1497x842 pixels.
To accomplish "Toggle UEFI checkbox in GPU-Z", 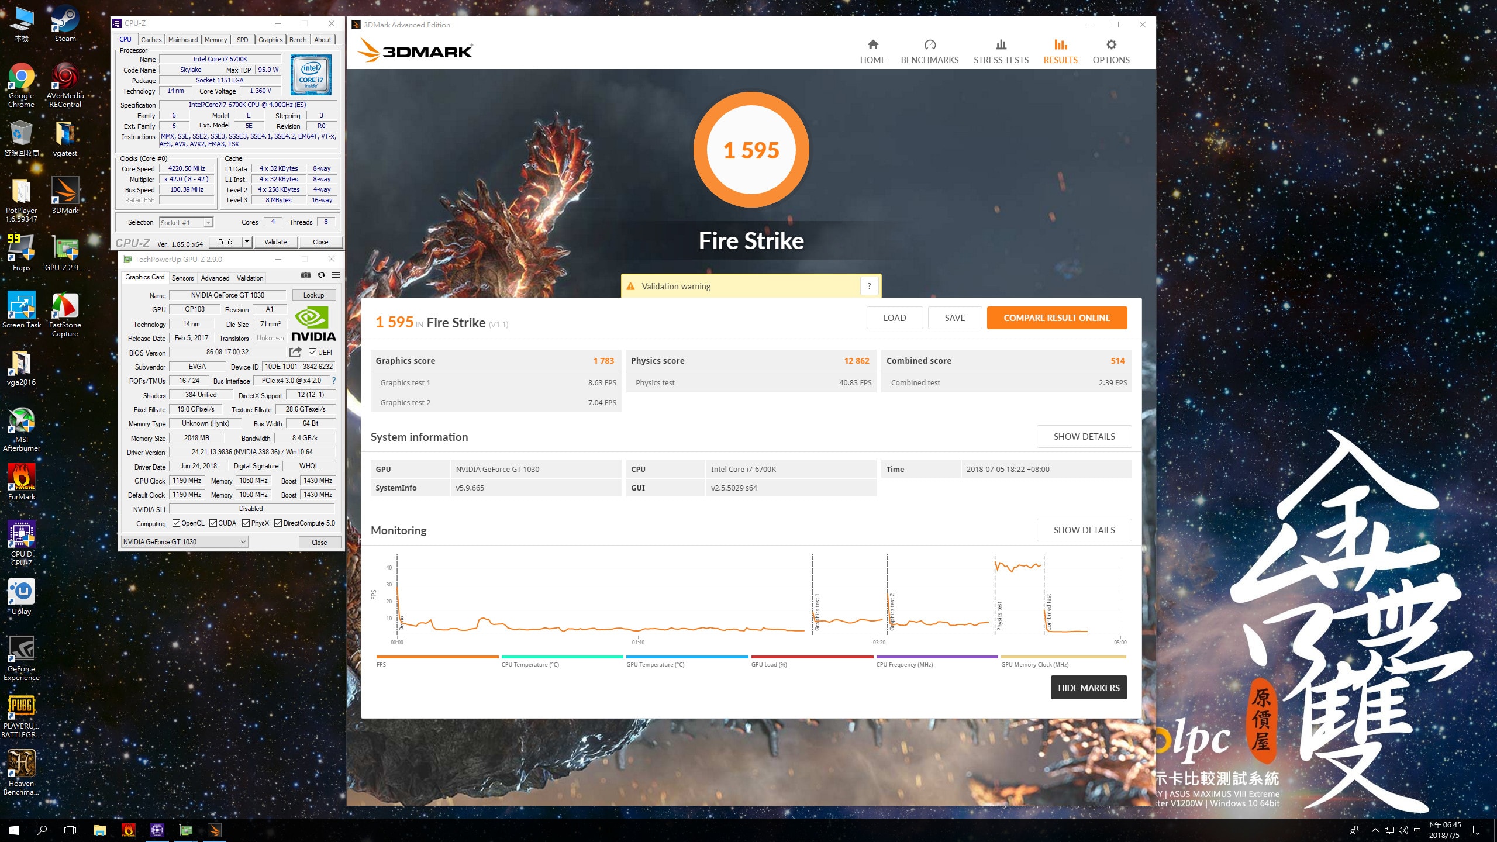I will [x=312, y=352].
